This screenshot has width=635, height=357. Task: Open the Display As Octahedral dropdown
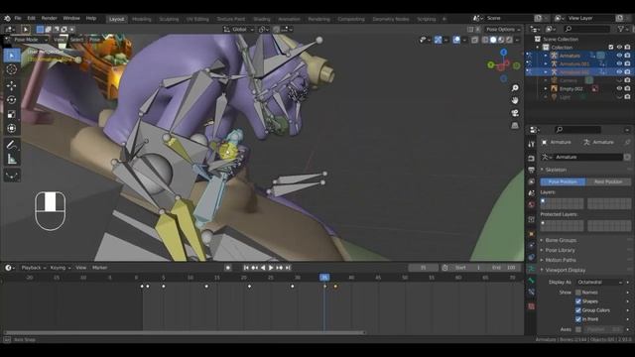point(599,282)
